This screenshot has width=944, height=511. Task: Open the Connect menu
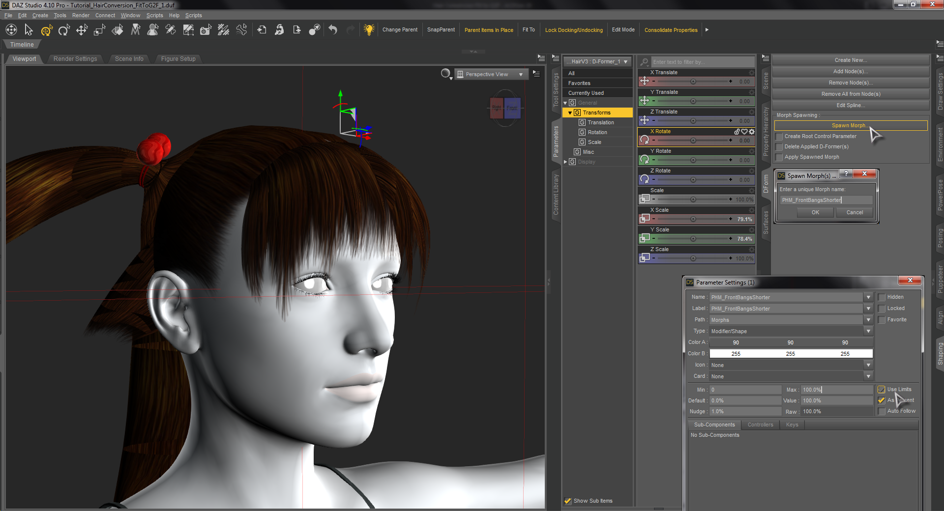tap(105, 16)
